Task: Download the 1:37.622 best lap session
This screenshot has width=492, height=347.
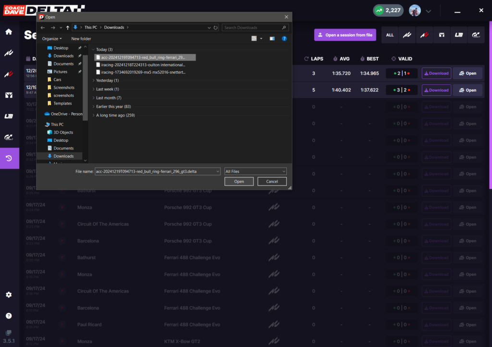Action: 436,90
